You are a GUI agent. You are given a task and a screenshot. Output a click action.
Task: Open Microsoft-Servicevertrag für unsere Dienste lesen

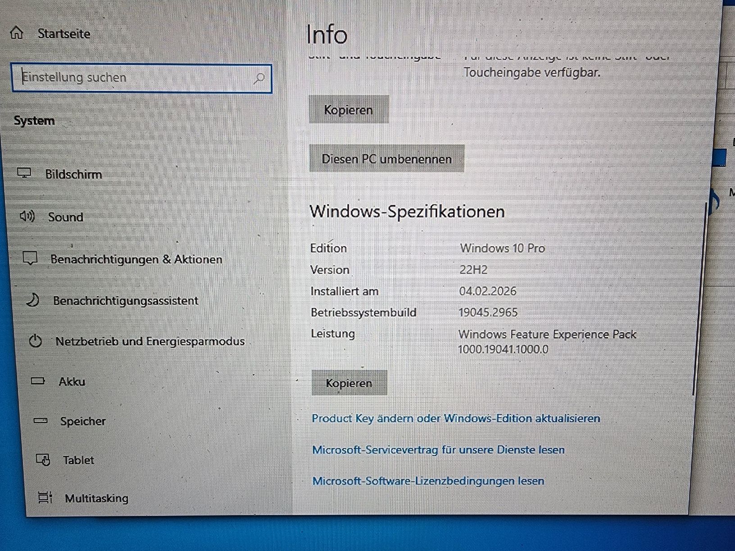point(438,450)
